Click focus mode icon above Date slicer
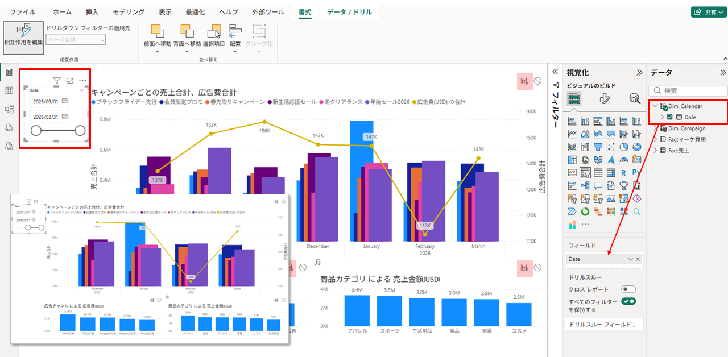Image resolution: width=728 pixels, height=357 pixels. [x=70, y=81]
